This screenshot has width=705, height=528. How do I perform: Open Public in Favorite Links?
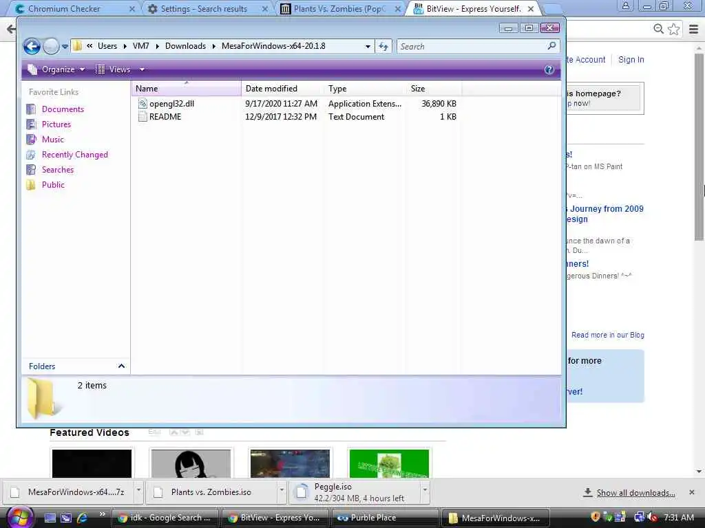[x=53, y=185]
